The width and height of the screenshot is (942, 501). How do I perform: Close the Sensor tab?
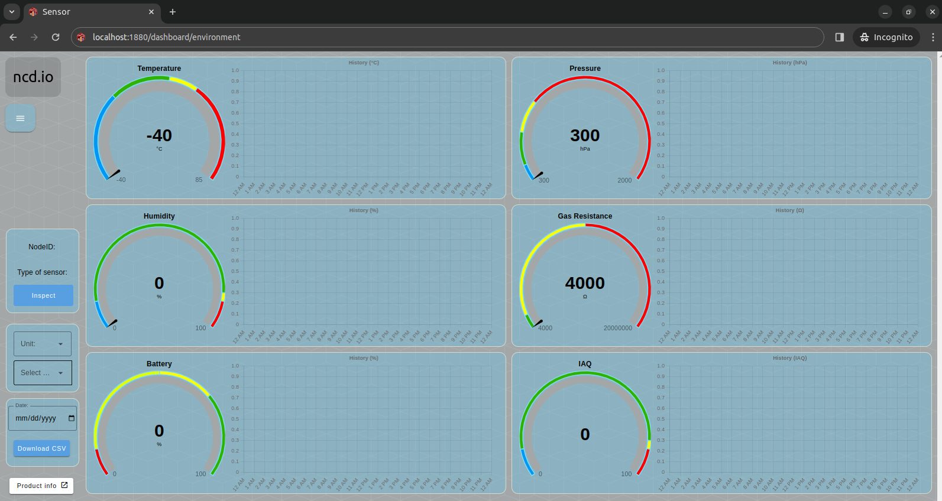coord(151,12)
